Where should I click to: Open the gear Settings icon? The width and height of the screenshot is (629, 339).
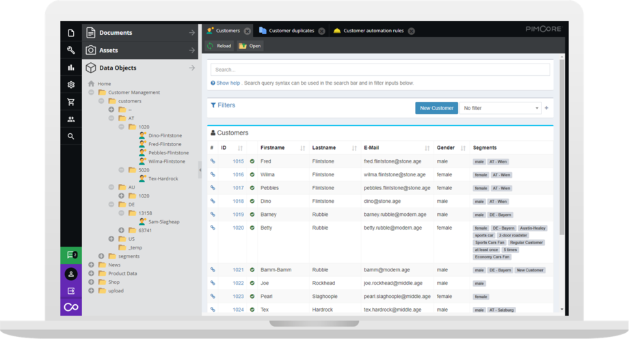tap(71, 85)
